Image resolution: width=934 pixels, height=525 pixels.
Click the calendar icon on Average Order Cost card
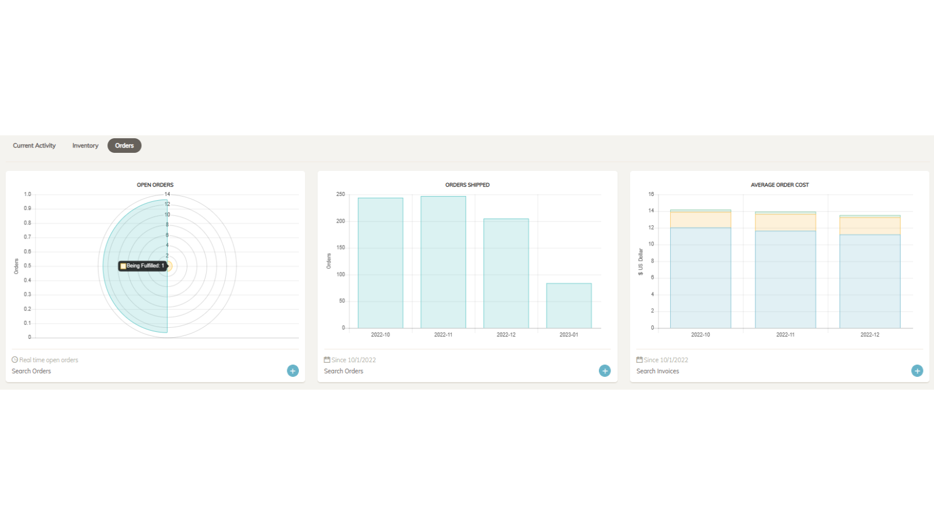tap(640, 359)
